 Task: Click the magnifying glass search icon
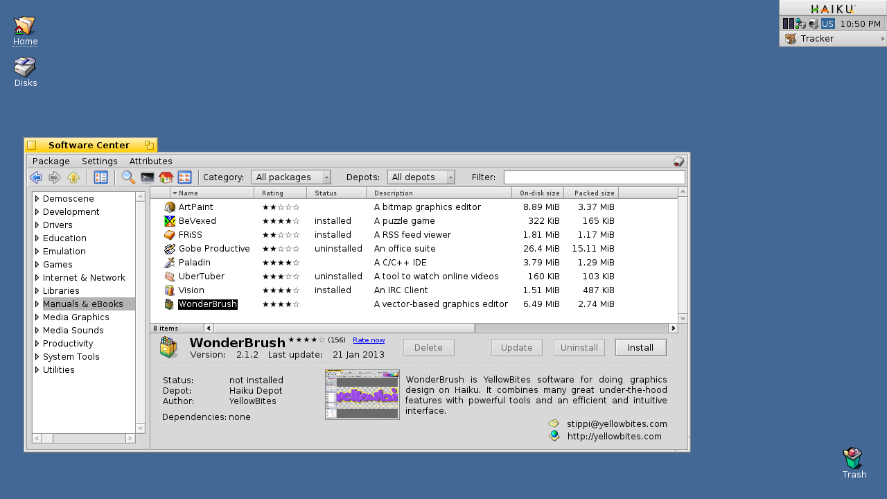[128, 177]
